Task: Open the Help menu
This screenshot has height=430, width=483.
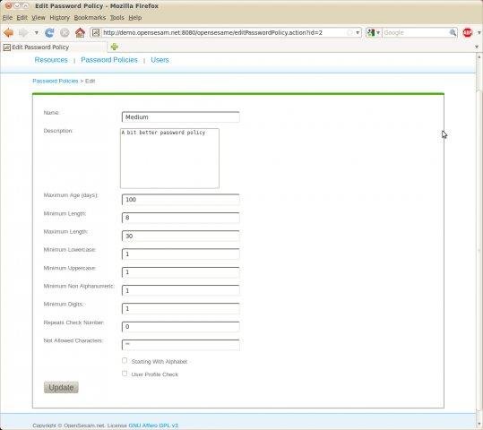Action: click(x=135, y=18)
